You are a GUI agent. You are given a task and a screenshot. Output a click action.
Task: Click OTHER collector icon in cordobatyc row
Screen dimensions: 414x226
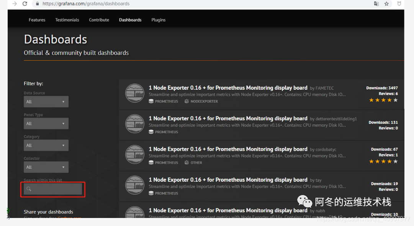tap(187, 162)
